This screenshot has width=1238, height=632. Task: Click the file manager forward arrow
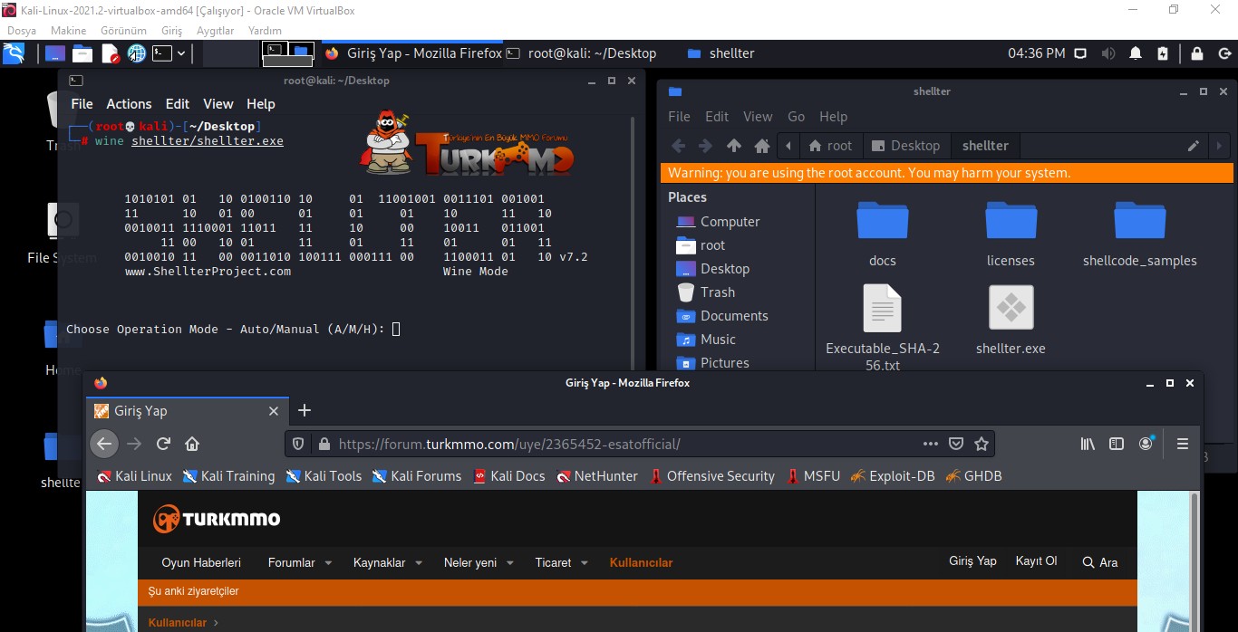point(705,146)
